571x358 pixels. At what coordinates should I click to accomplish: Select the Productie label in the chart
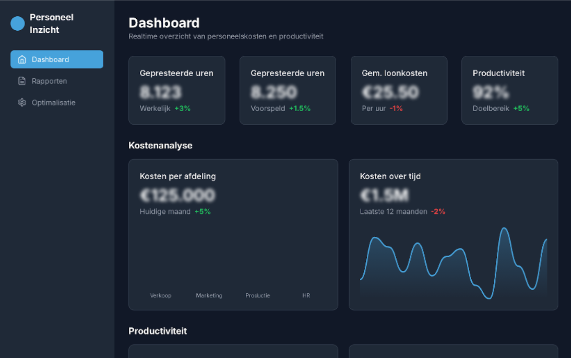258,295
